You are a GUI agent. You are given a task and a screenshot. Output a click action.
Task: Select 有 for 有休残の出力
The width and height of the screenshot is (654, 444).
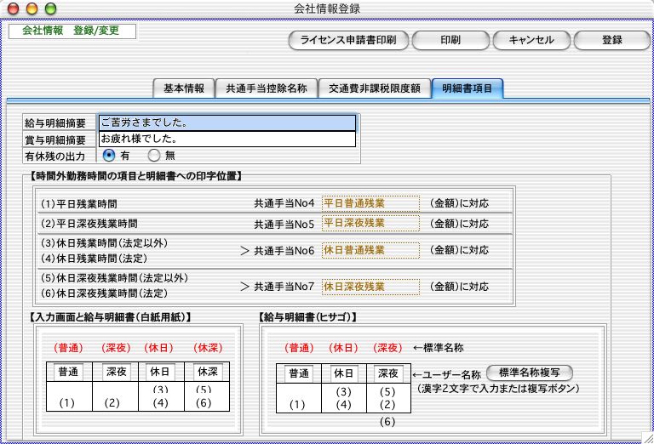109,156
